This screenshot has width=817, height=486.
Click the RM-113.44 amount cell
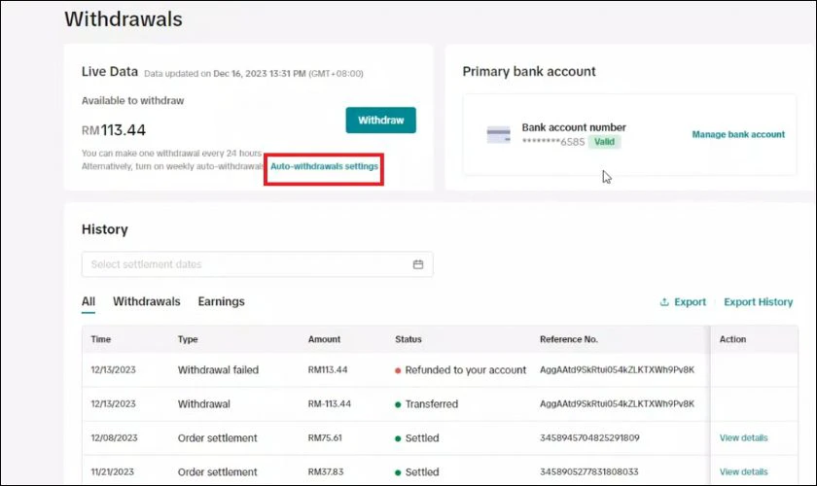pos(330,404)
